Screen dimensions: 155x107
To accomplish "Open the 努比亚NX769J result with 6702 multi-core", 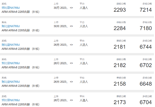I will coord(11,63).
